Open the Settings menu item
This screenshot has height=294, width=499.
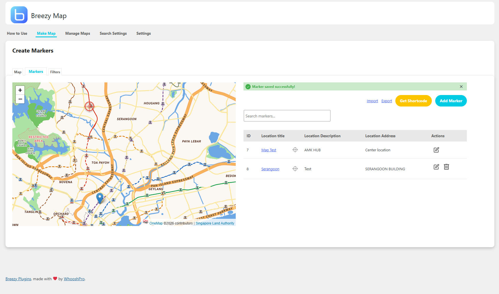tap(144, 33)
